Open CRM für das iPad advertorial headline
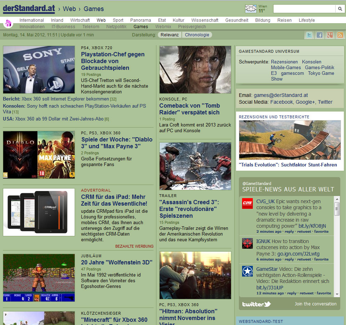Image resolution: width=346 pixels, height=325 pixels. coord(114,200)
